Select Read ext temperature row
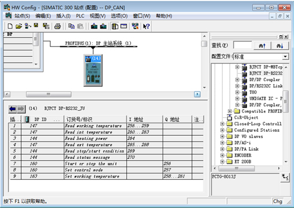 (106, 144)
